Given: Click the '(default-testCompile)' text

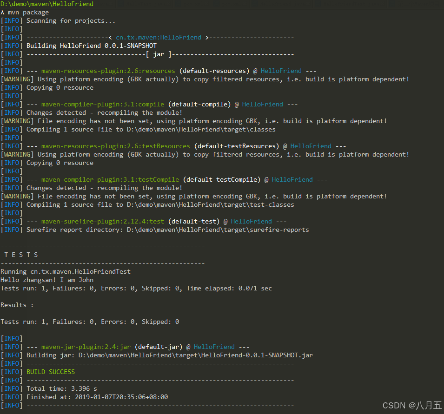Looking at the screenshot, I should click(x=222, y=180).
